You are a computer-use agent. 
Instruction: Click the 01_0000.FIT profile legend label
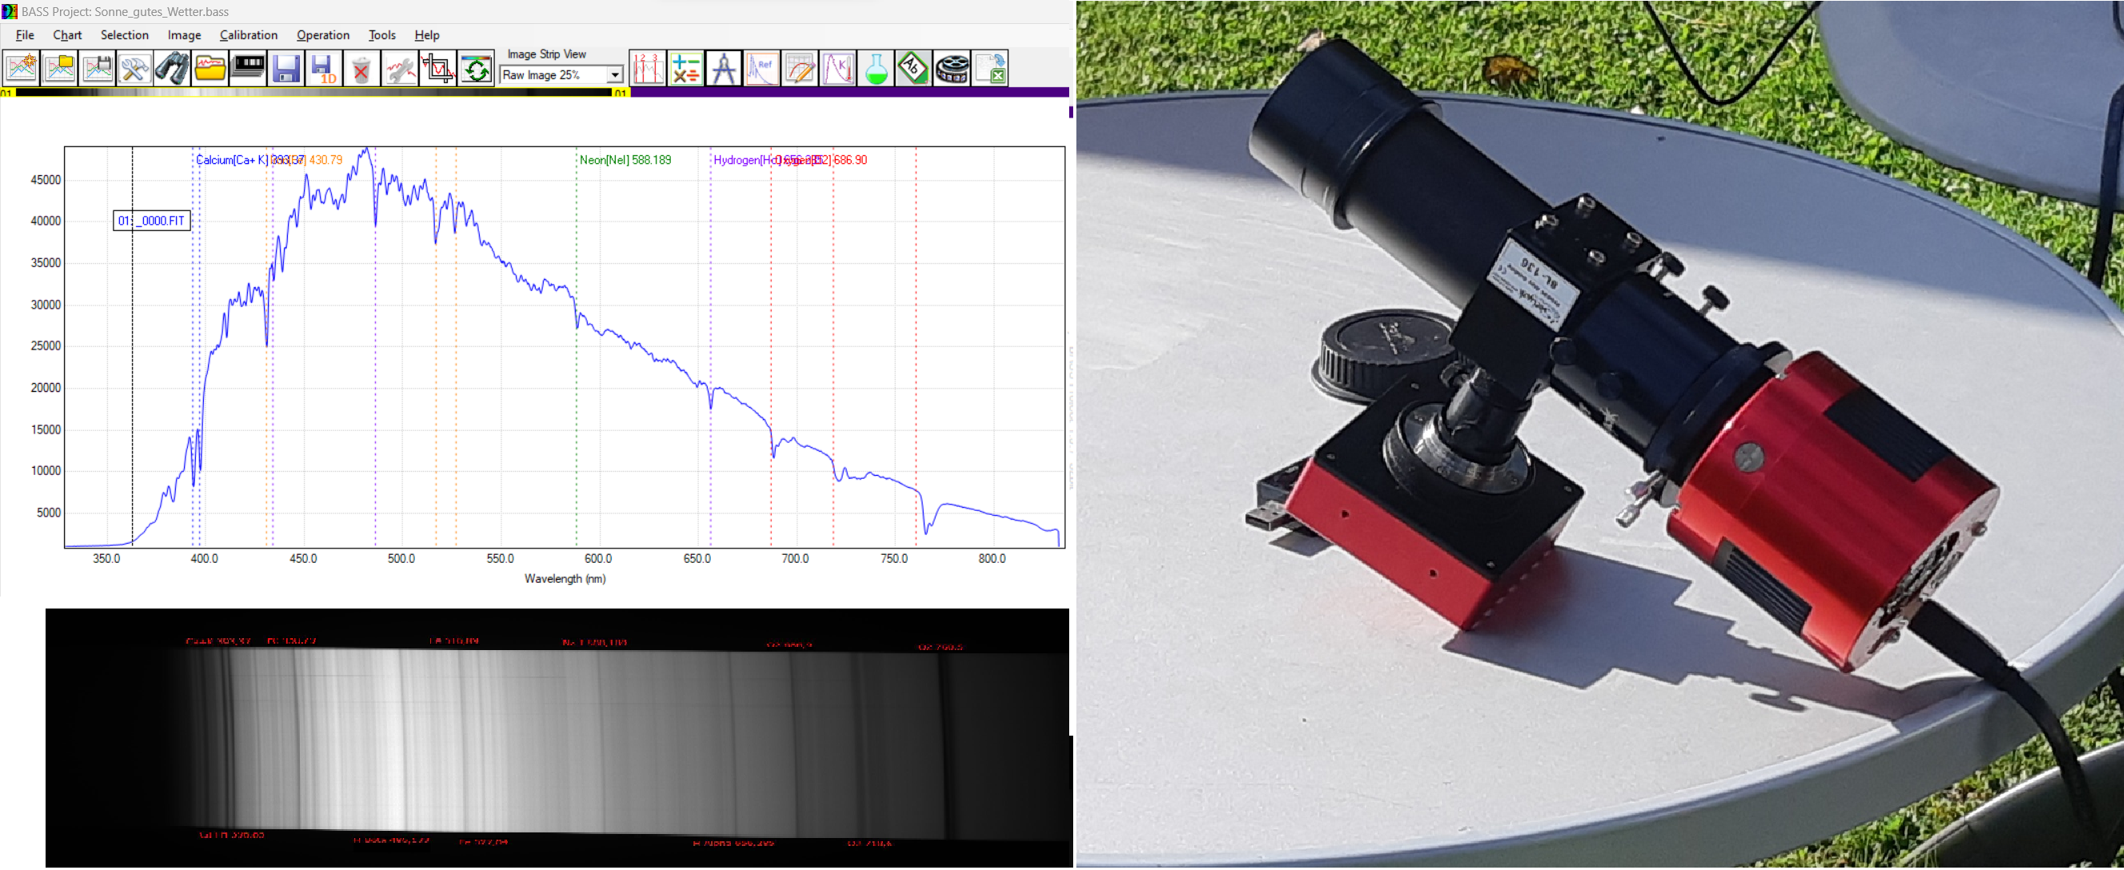(x=152, y=221)
